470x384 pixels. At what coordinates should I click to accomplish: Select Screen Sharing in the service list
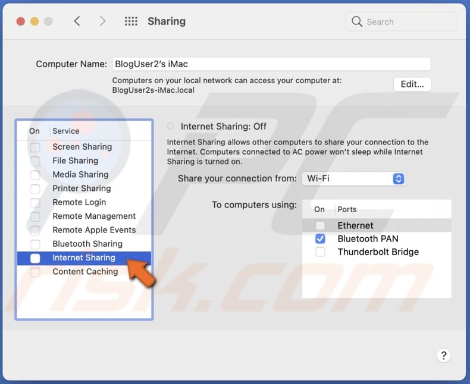tap(84, 147)
